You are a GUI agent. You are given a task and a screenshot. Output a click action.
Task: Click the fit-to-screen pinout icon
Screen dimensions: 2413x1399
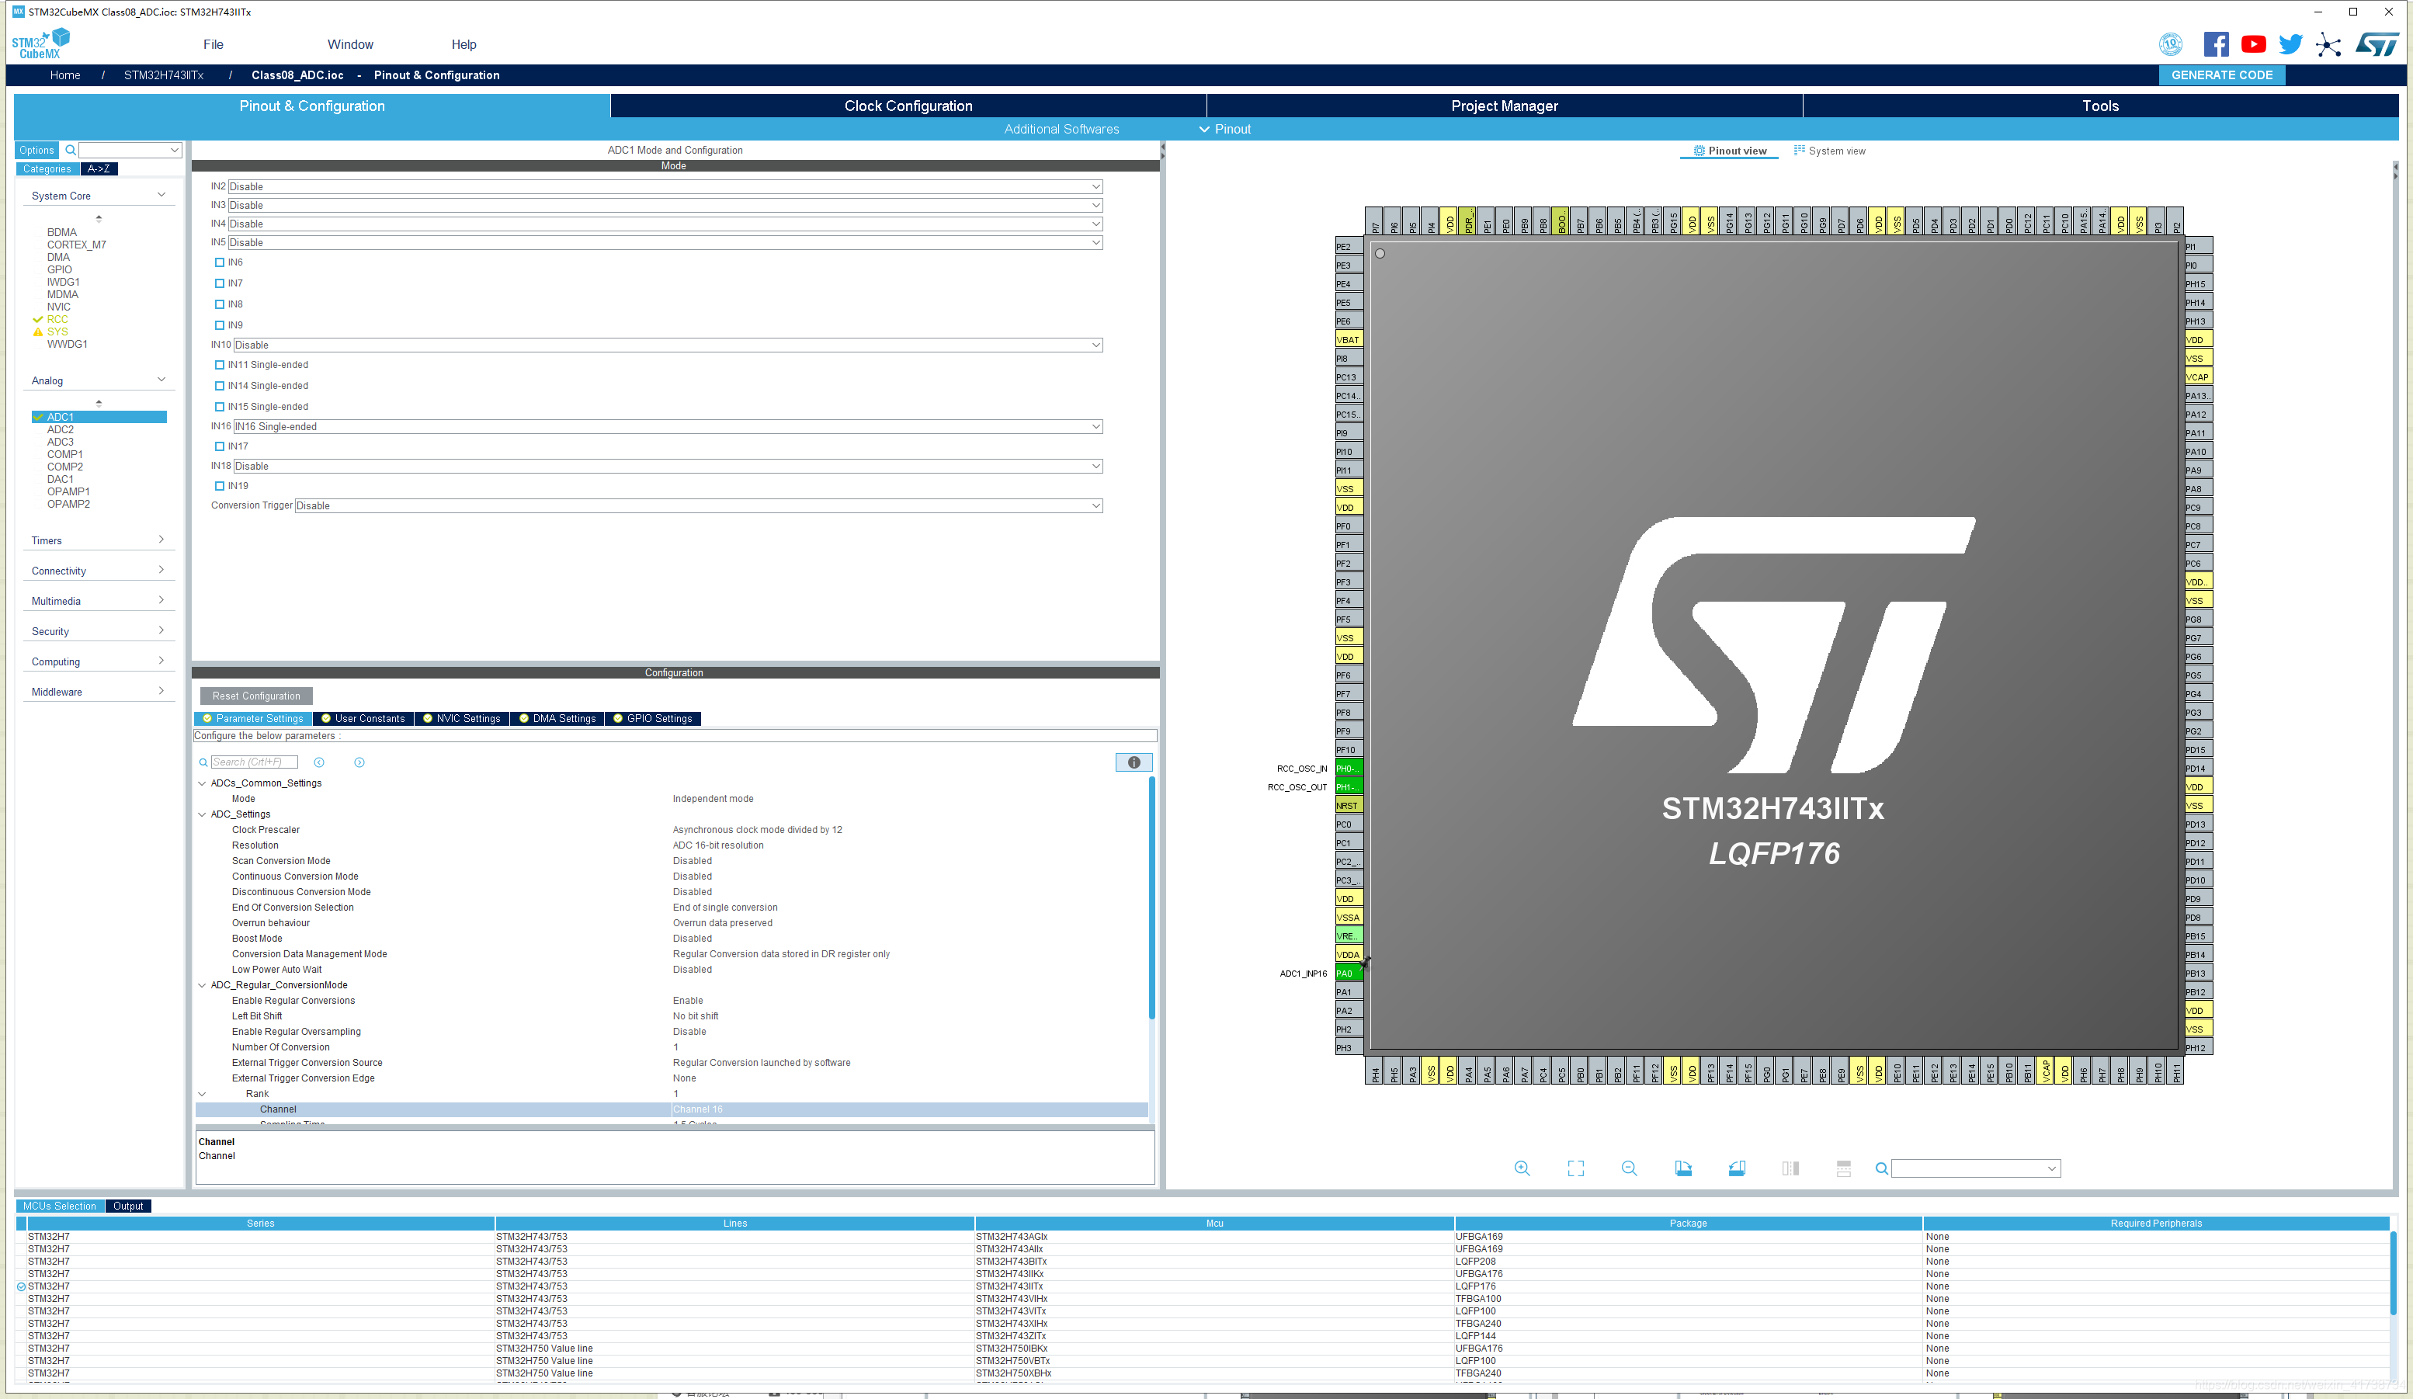[x=1575, y=1168]
